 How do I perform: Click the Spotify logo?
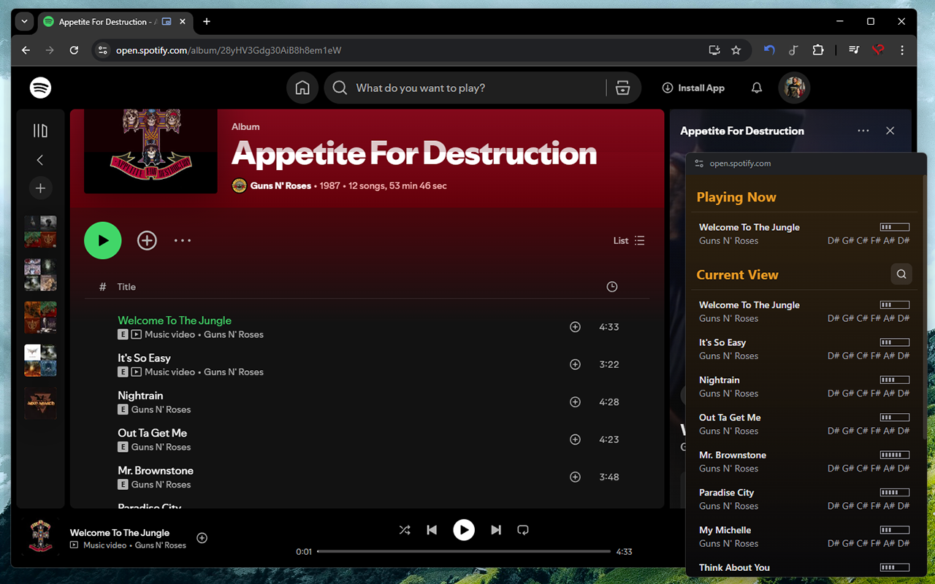pos(40,88)
